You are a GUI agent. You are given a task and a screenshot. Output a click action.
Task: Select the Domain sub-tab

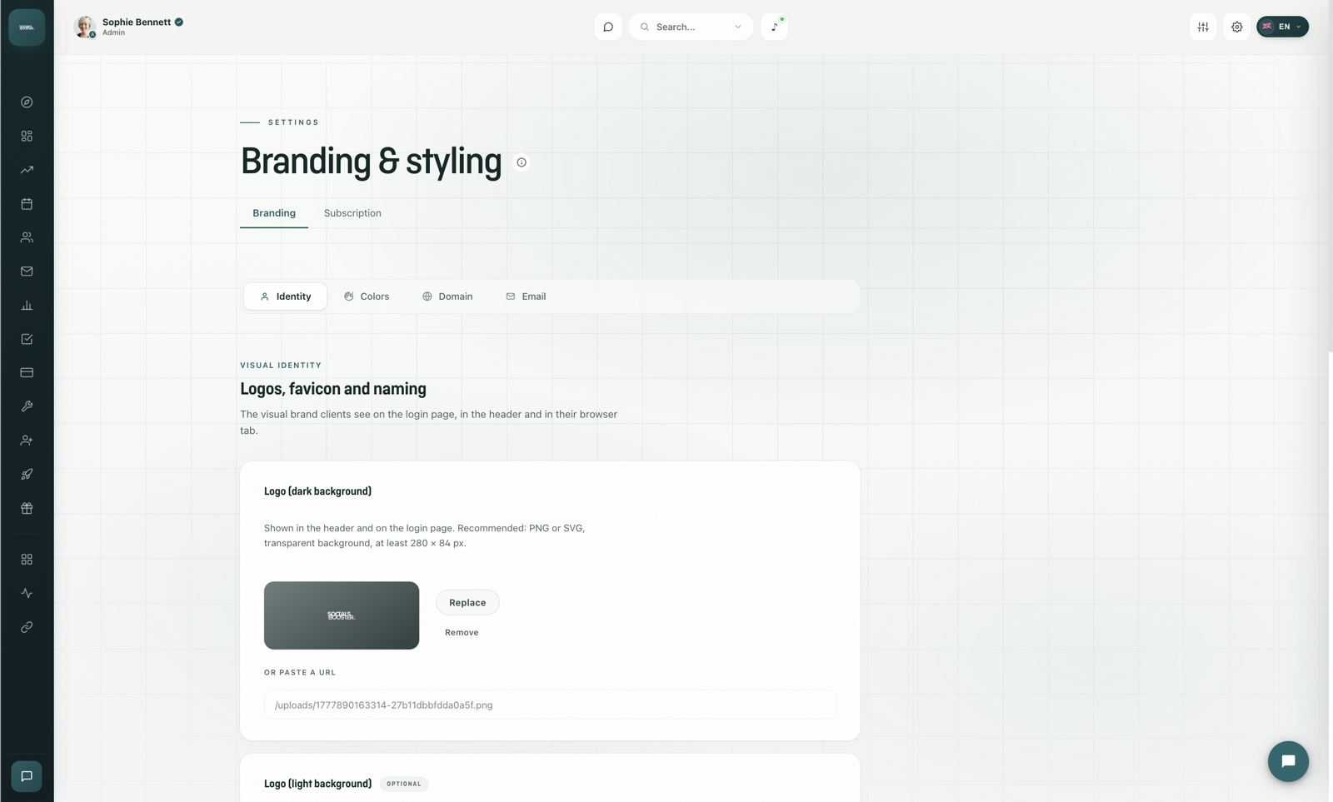click(447, 296)
